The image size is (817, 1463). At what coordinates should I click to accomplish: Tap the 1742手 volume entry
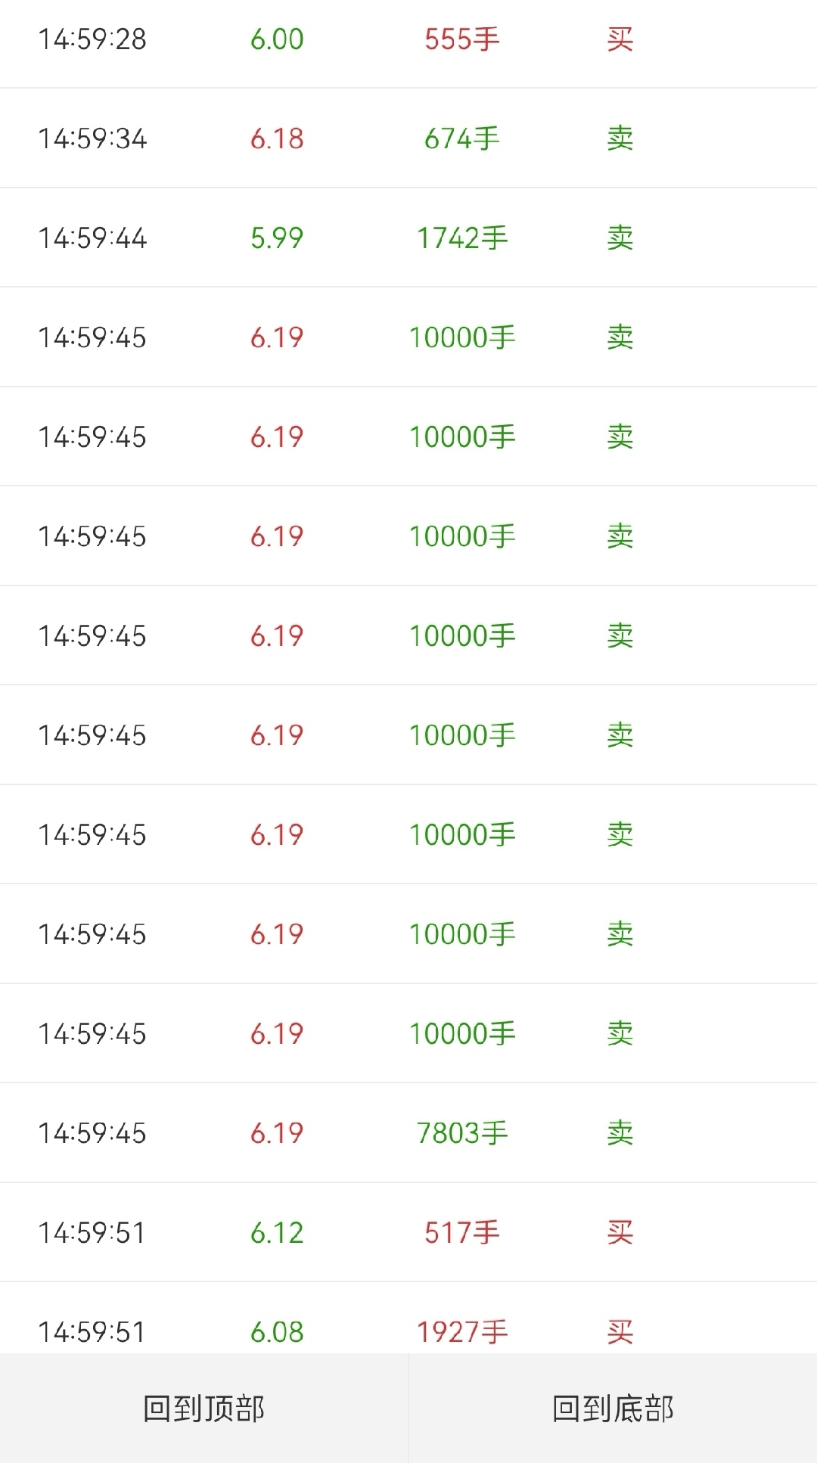[461, 238]
